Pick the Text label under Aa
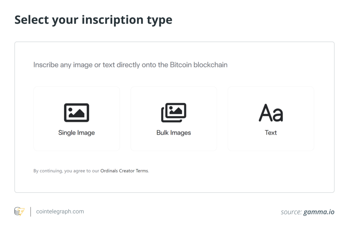This screenshot has height=231, width=349. click(x=271, y=133)
